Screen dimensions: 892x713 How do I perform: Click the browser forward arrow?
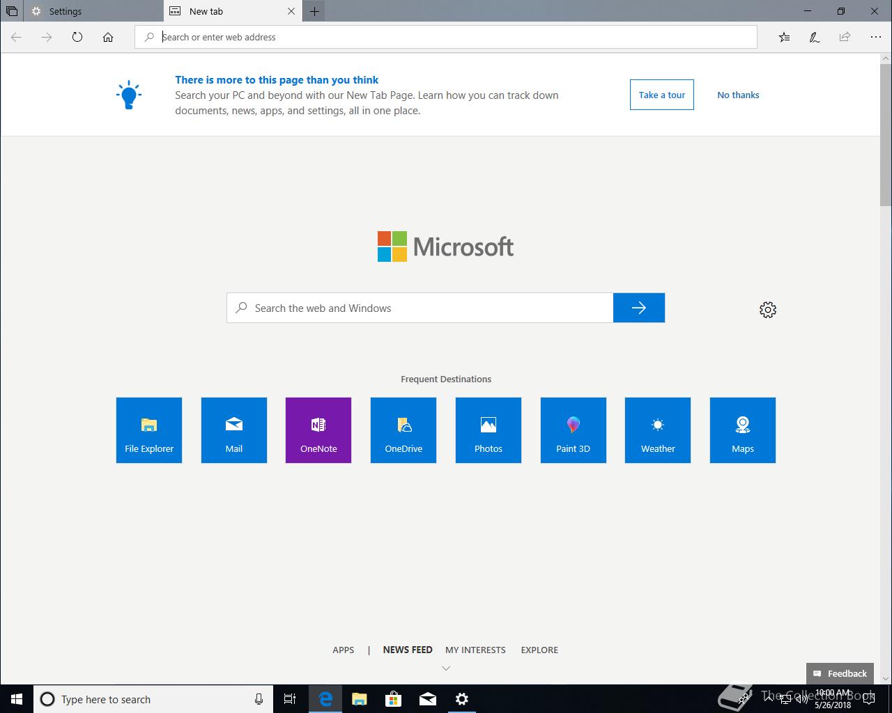point(47,37)
